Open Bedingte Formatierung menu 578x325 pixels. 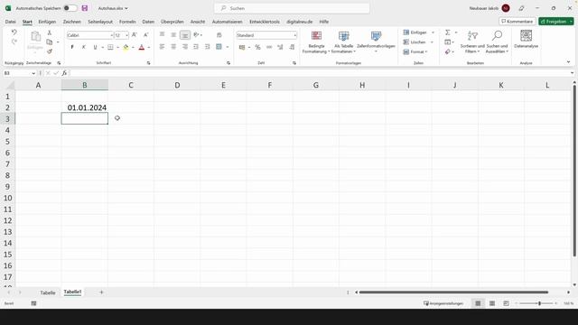316,42
